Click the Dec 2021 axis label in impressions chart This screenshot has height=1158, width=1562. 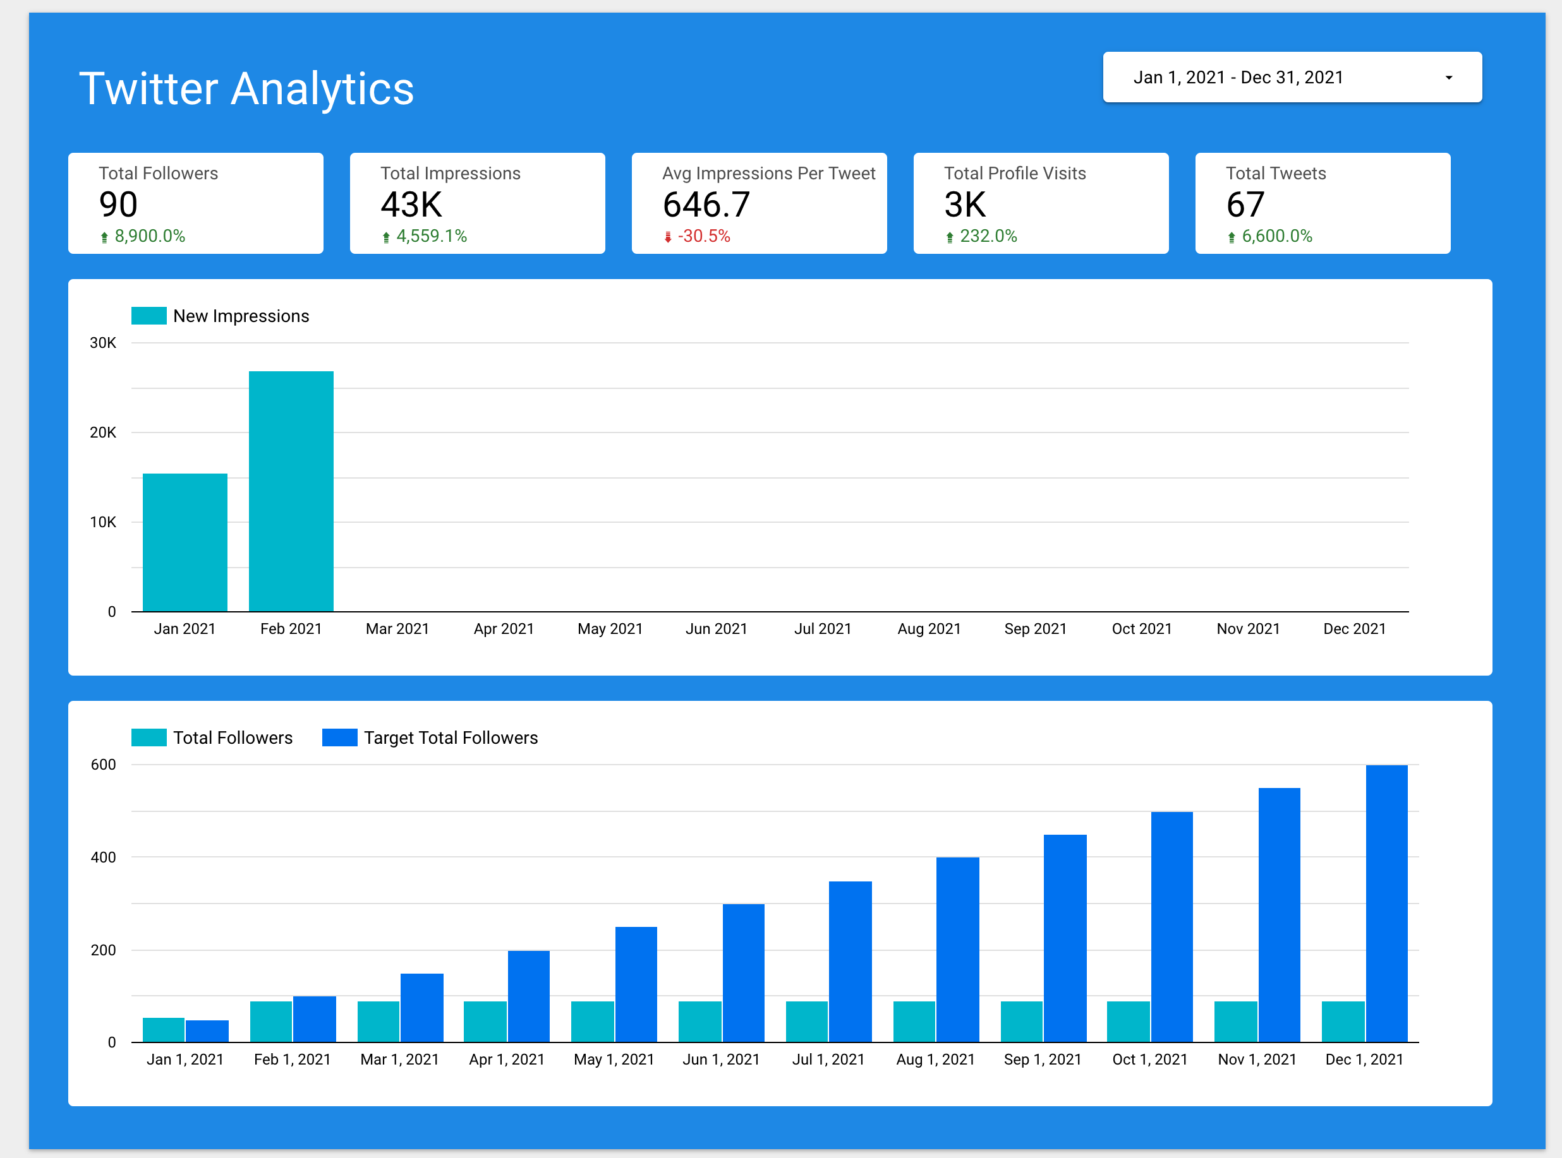click(1354, 629)
